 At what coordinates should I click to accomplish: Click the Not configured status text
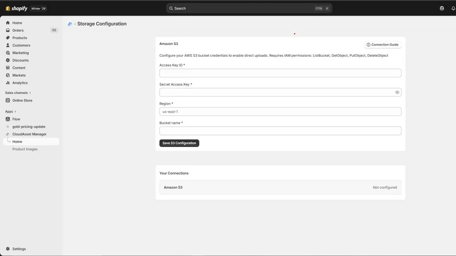(385, 188)
